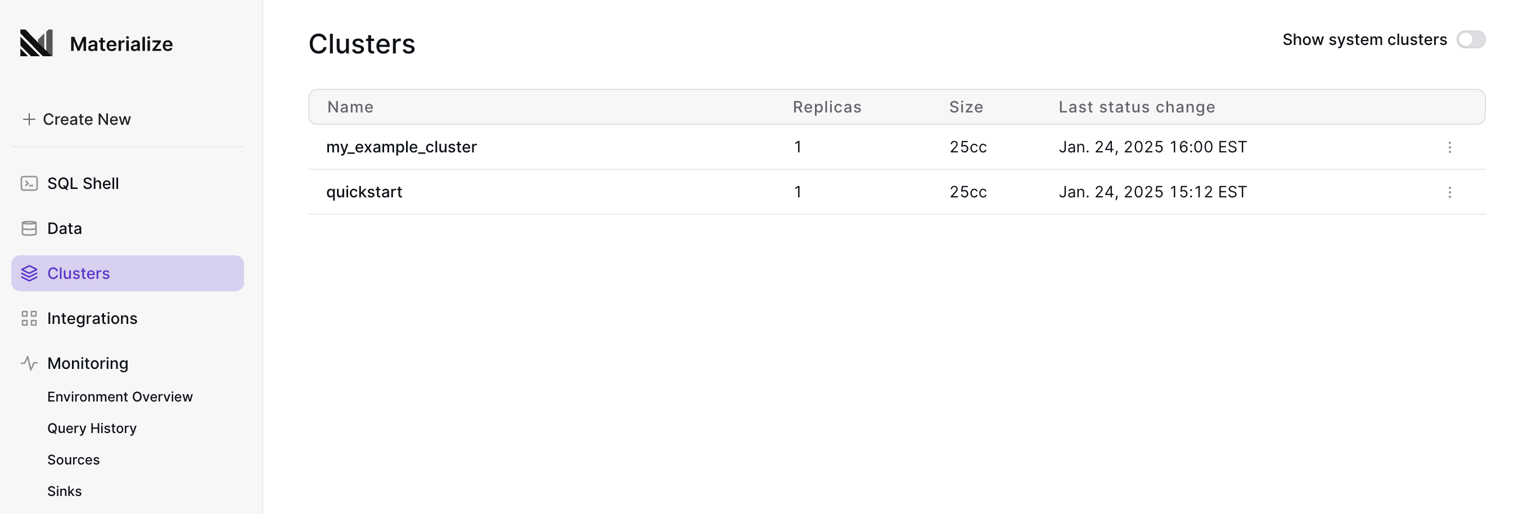
Task: Click the quickstart cluster name
Action: pos(364,192)
